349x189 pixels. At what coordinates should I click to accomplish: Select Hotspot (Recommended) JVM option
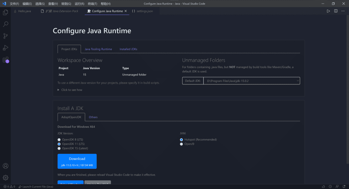coord(181,140)
